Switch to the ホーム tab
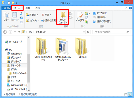Viewport: 134px width, 98px height. coord(17,8)
